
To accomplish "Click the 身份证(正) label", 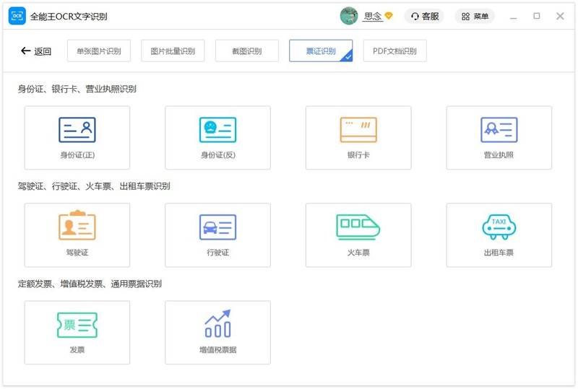I will [x=77, y=155].
